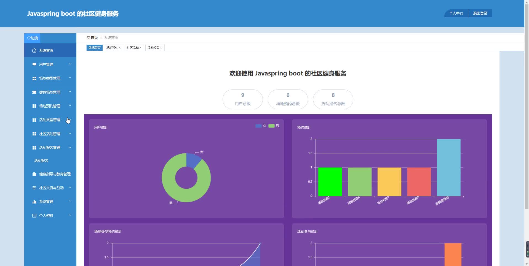Click the grid icon beside 场地类型管理
This screenshot has width=529, height=266.
[x=34, y=78]
